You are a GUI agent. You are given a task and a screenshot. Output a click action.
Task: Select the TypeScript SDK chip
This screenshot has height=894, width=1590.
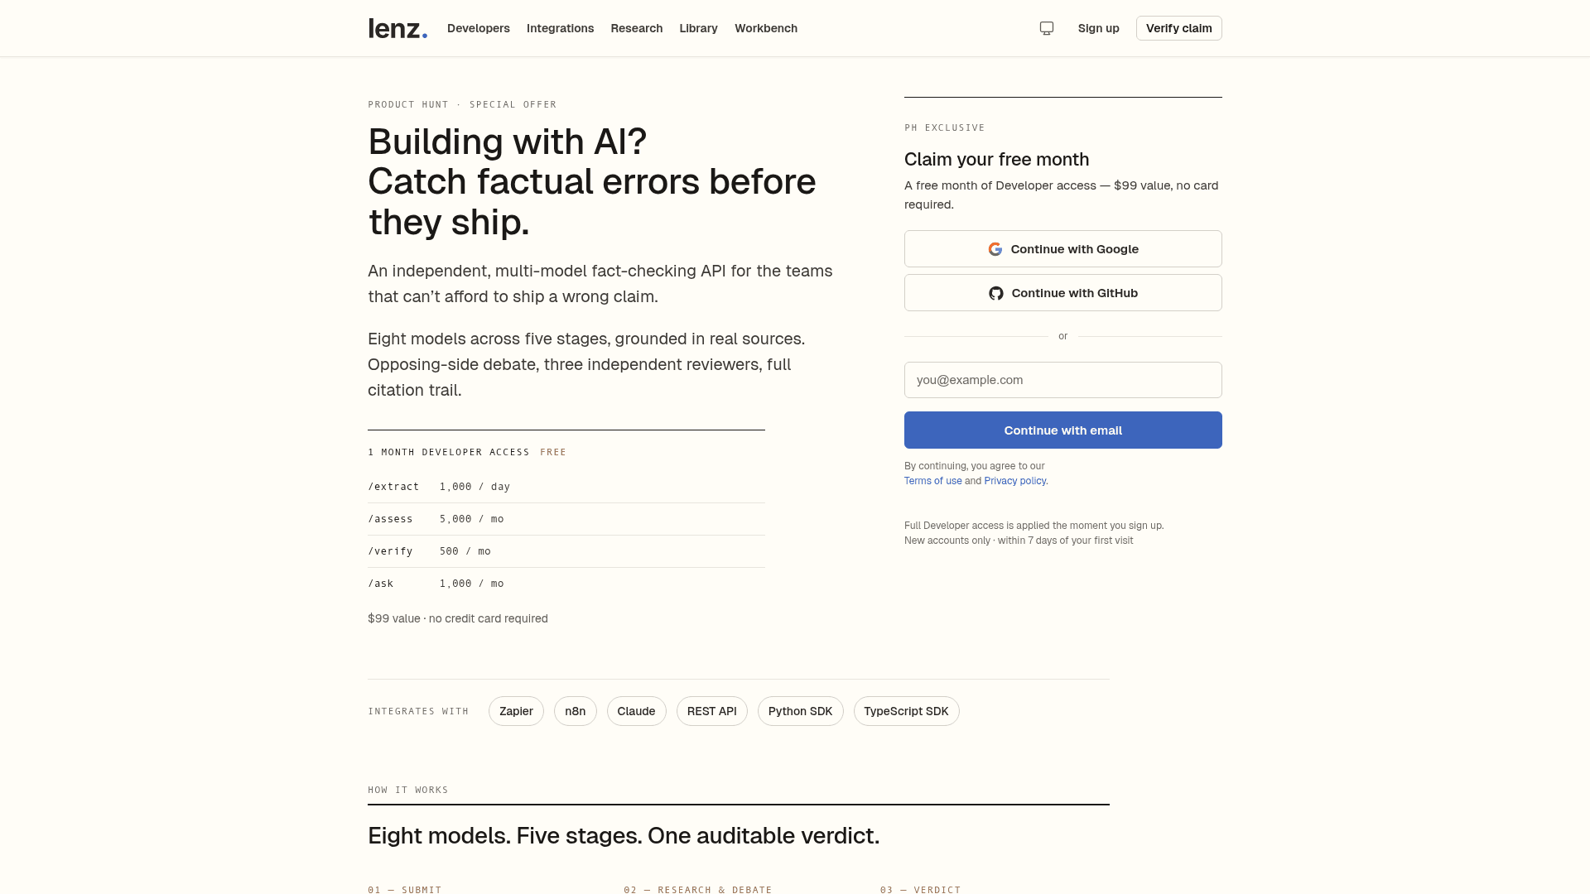point(907,711)
